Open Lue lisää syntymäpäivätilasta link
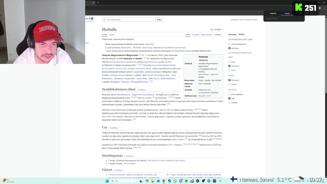 [x=240, y=53]
